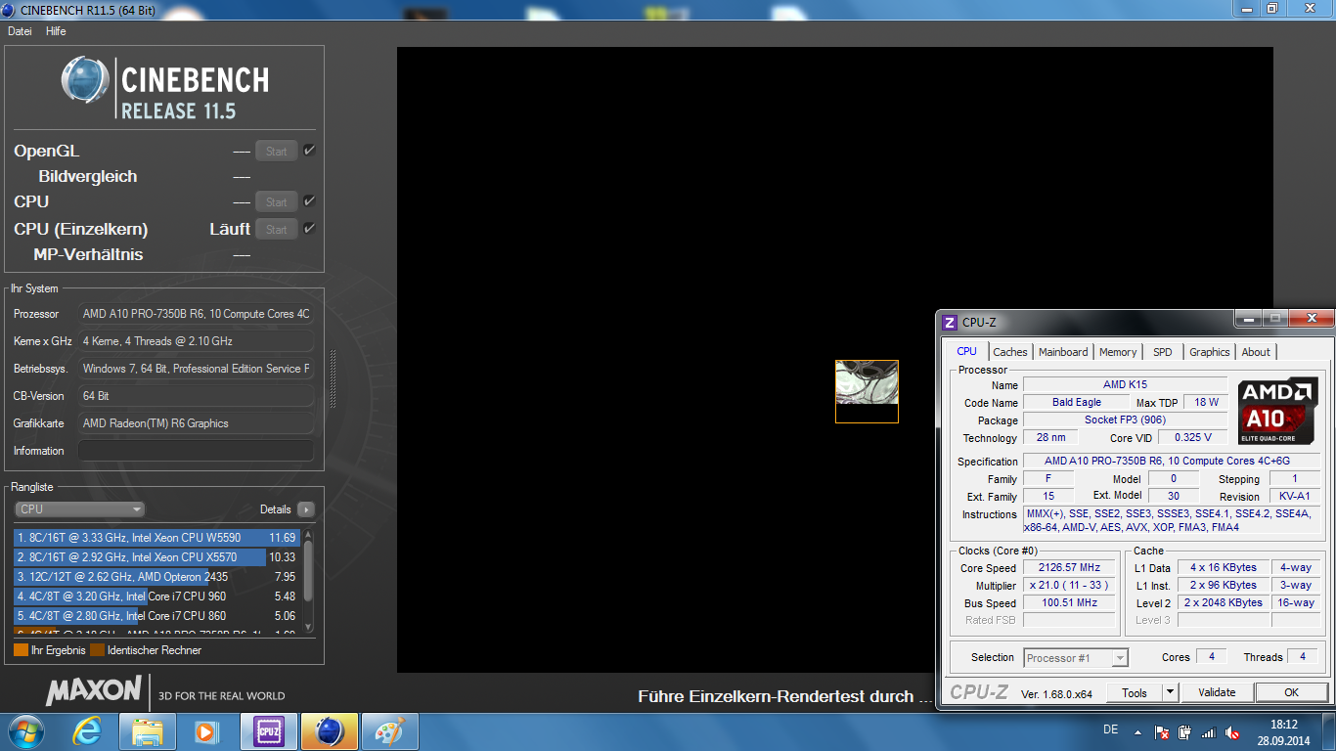This screenshot has width=1336, height=751.
Task: Select the AMD Opteron 2435 ranking row
Action: click(156, 577)
